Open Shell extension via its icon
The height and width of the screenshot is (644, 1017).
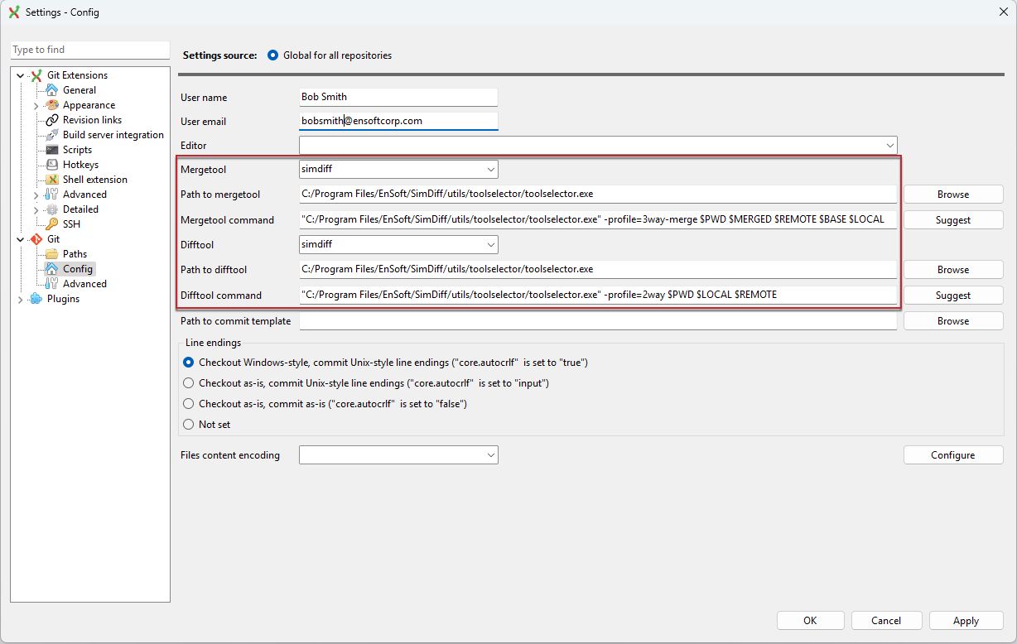click(51, 179)
